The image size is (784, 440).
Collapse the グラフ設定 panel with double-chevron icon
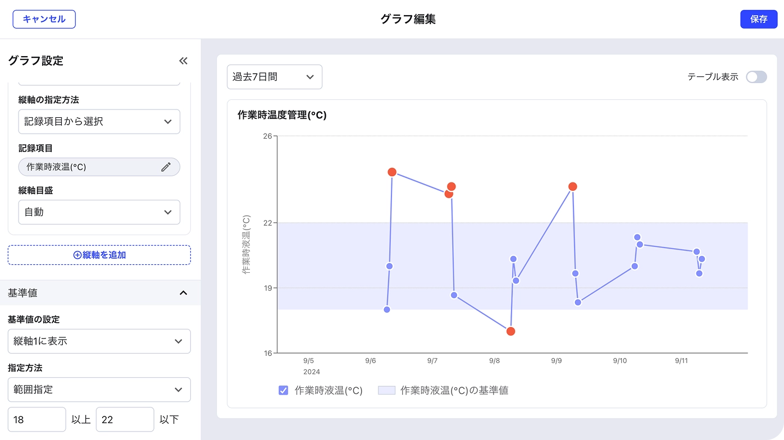click(183, 61)
